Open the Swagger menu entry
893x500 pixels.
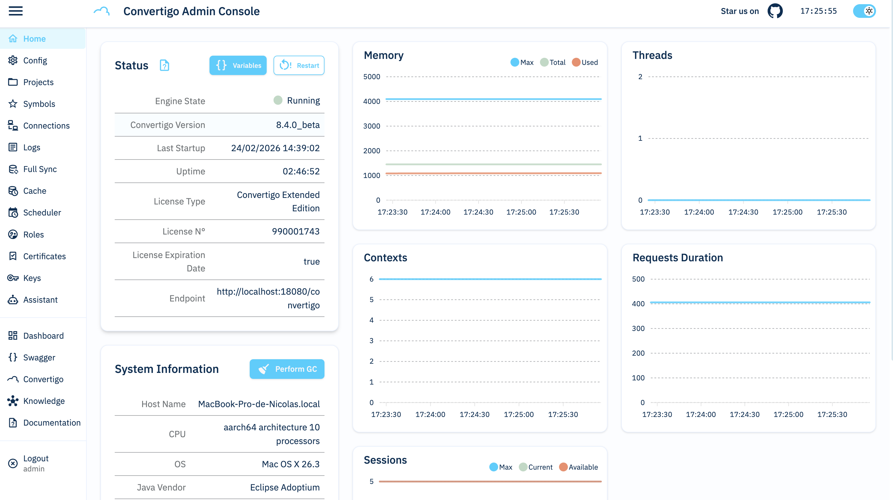(39, 357)
